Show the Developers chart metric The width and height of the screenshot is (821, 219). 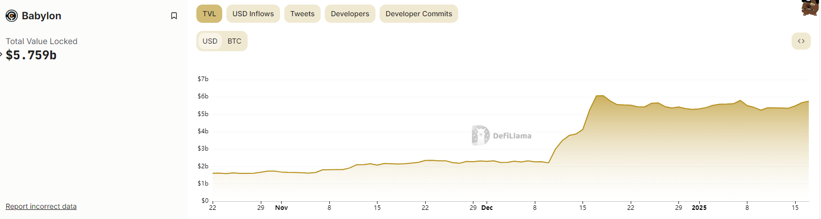pos(350,14)
